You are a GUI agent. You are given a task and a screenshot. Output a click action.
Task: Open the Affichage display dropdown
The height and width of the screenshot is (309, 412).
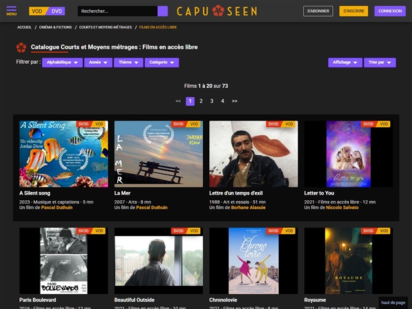click(345, 62)
